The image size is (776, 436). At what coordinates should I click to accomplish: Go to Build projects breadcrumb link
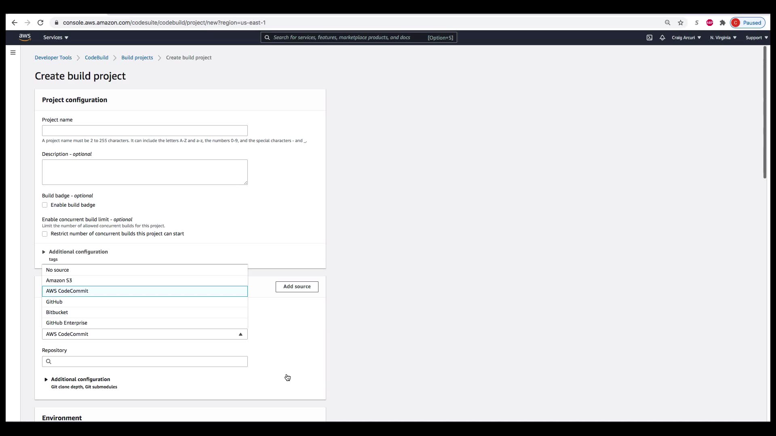click(137, 58)
